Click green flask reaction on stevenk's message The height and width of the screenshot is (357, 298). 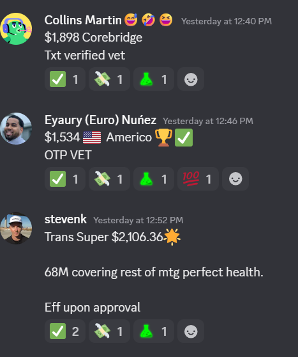point(154,331)
